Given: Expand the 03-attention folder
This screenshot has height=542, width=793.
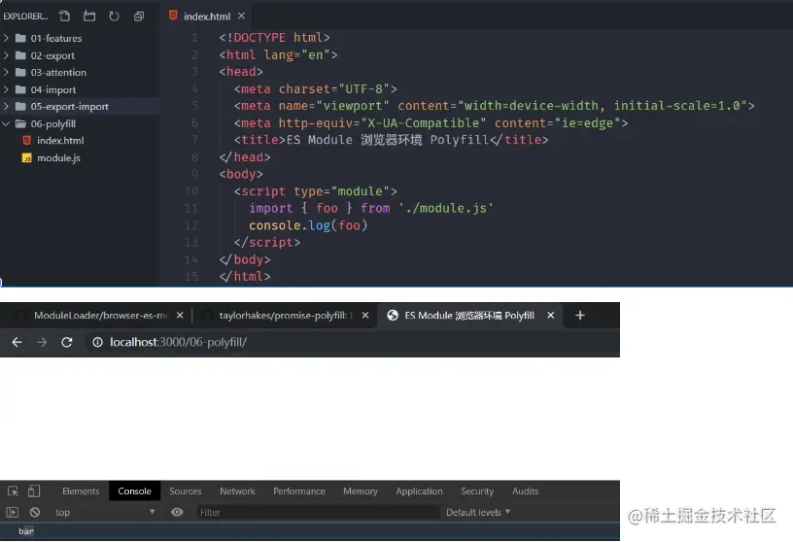Looking at the screenshot, I should click(6, 72).
